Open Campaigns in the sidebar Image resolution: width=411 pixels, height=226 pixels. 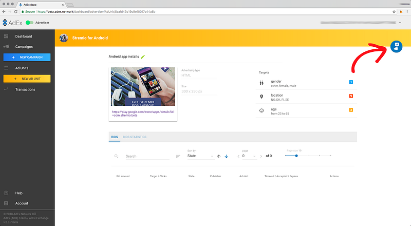pos(24,47)
